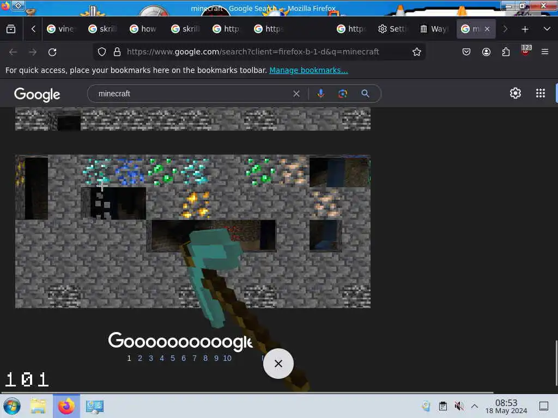Open the Google apps grid
Viewport: 558px width, 418px height.
pyautogui.click(x=541, y=93)
